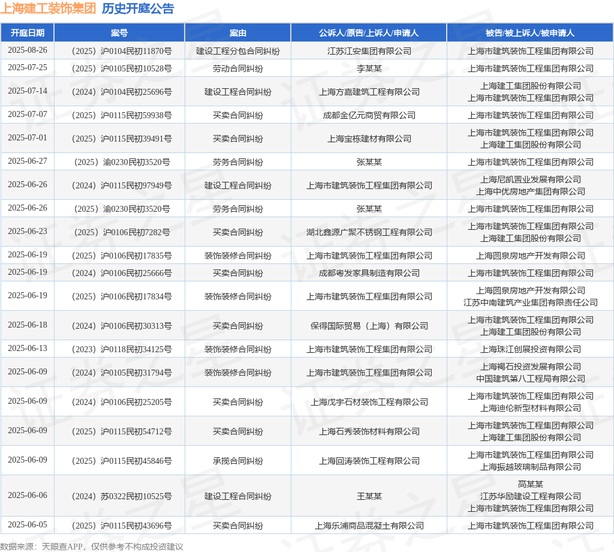Click the 案由 column header
The width and height of the screenshot is (614, 552).
(x=237, y=33)
